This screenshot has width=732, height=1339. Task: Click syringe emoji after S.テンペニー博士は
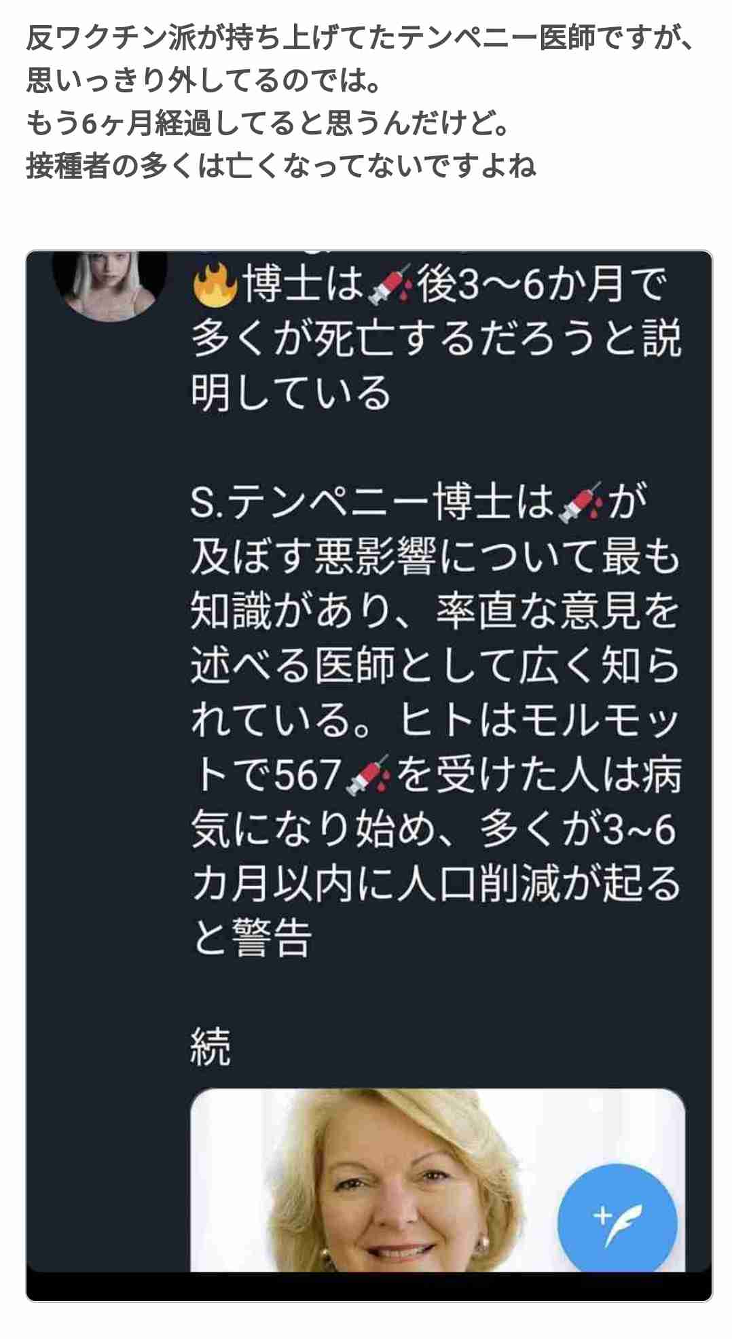580,503
